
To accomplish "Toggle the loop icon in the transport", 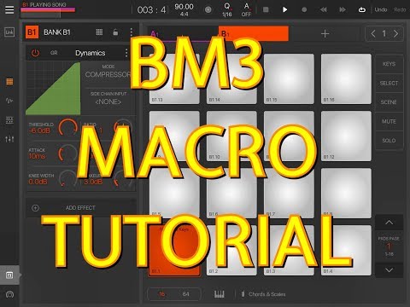I will (361, 9).
